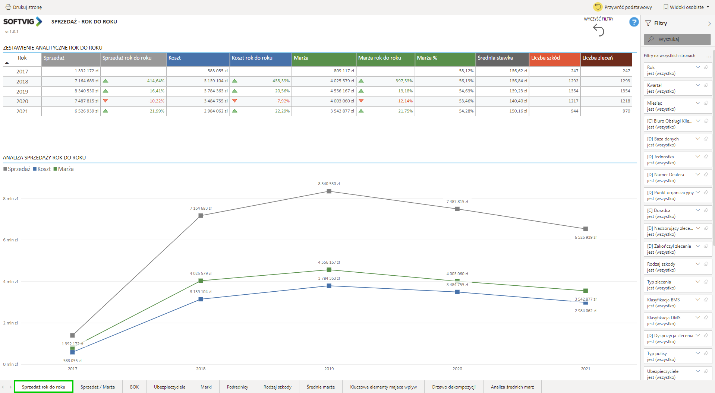Image resolution: width=715 pixels, height=393 pixels.
Task: Switch to the Sprzedaż / Marża tab
Action: [98, 387]
